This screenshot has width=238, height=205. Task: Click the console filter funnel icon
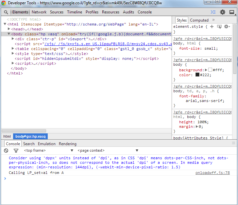(16, 150)
